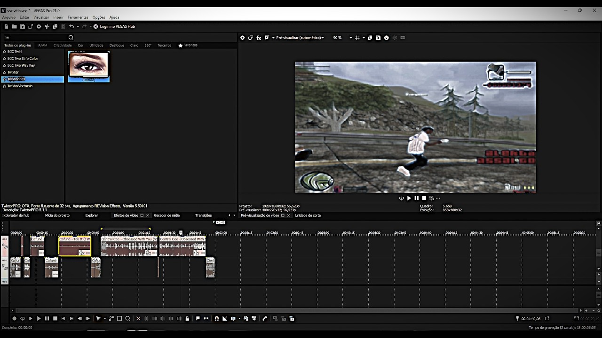Insert a marker on the timeline toolbar
This screenshot has width=602, height=338.
(198, 319)
